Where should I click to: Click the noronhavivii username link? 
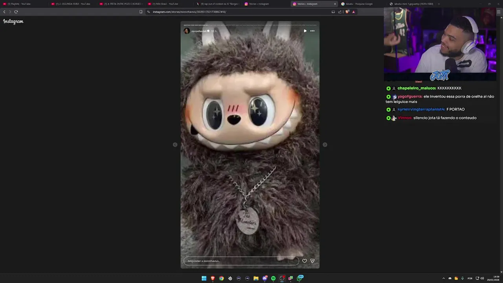coord(199,31)
